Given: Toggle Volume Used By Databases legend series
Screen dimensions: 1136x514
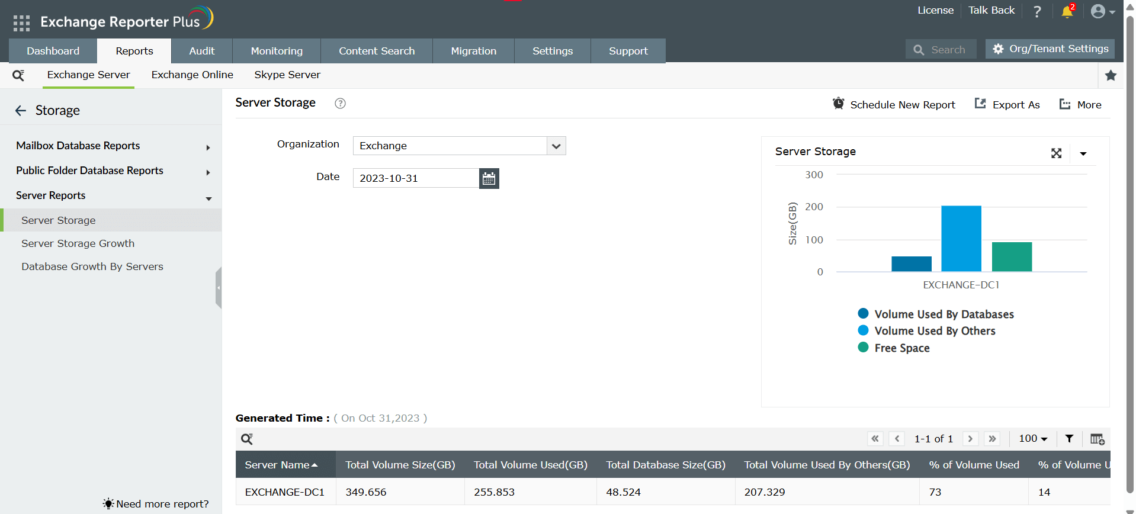Looking at the screenshot, I should tap(936, 314).
